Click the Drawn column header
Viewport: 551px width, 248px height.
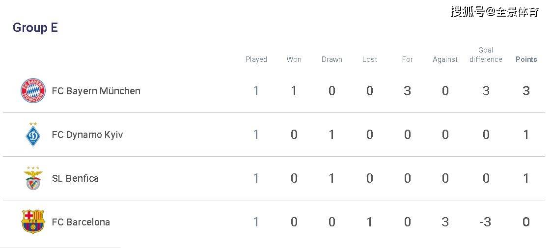[x=331, y=59]
